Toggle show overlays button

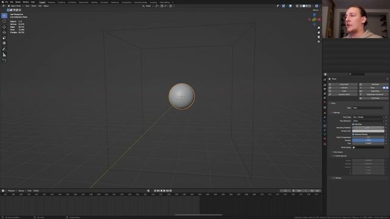pos(290,6)
